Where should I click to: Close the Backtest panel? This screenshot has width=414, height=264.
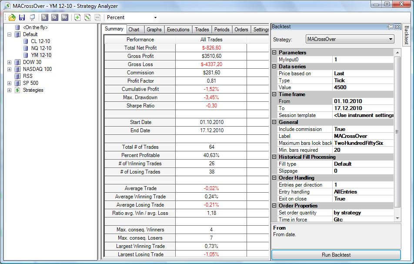pos(397,27)
